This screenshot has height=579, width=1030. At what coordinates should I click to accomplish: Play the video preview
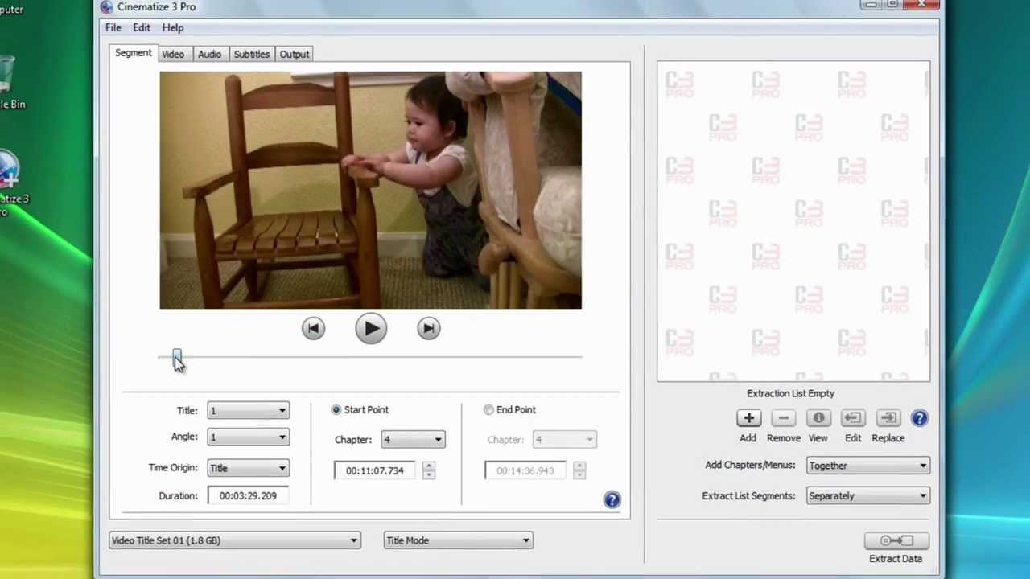click(x=371, y=328)
